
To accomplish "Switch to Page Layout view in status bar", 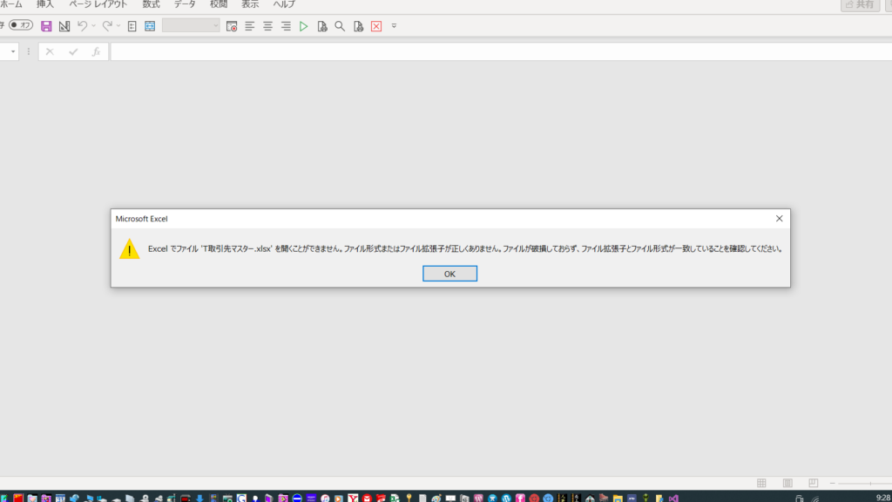I will click(x=787, y=483).
